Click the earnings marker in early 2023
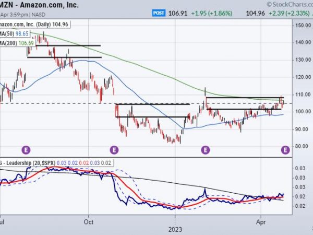Screen dimensions: 313x235 pyautogui.click(x=206, y=150)
